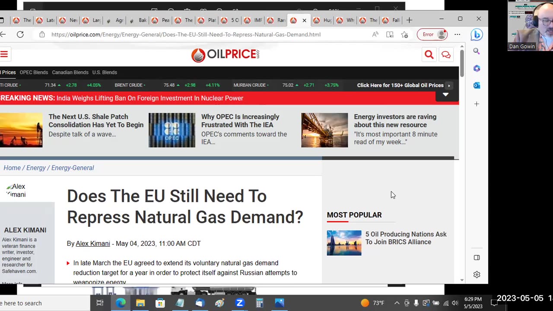Click the BRENT CRUDE ticker label
The height and width of the screenshot is (311, 553).
click(129, 85)
